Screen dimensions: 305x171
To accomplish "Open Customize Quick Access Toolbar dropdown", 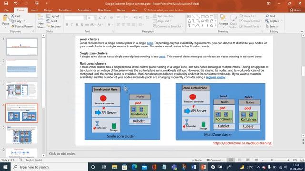I will click(47, 3).
